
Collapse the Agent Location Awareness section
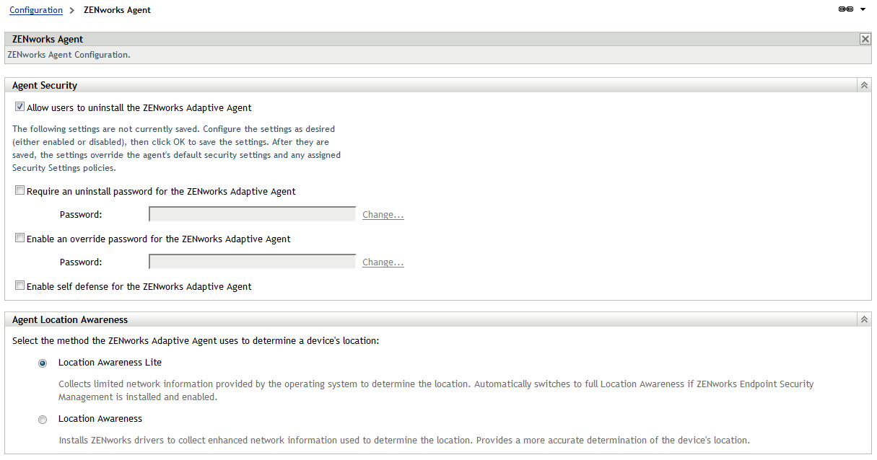(863, 319)
